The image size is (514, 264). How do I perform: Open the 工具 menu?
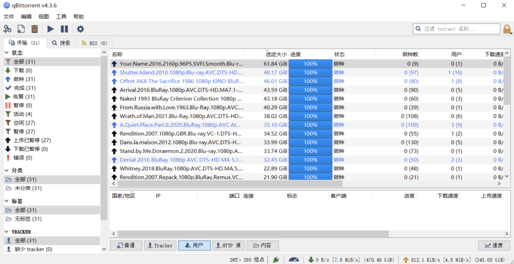pos(61,17)
